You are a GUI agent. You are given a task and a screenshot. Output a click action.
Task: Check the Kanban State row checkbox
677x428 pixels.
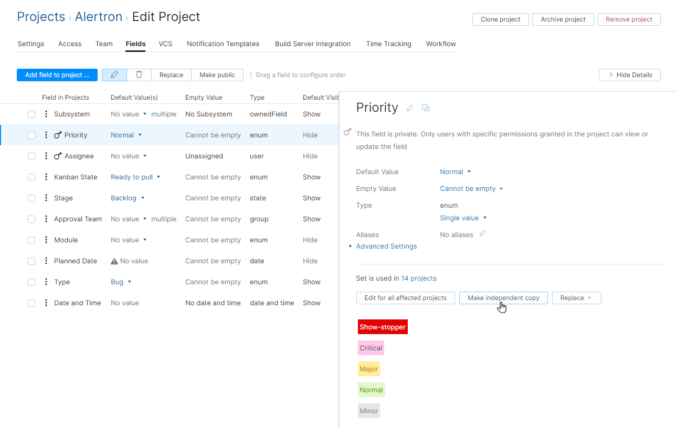point(31,177)
